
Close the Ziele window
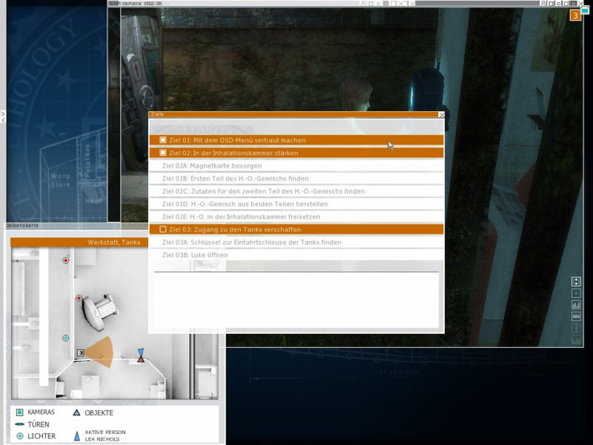tap(442, 114)
